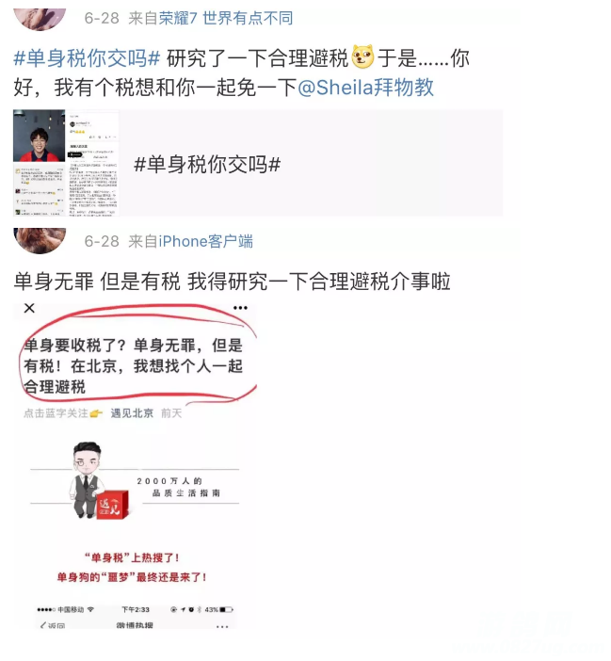Click the red 遇见 cube logo
This screenshot has width=611, height=661.
tap(112, 505)
